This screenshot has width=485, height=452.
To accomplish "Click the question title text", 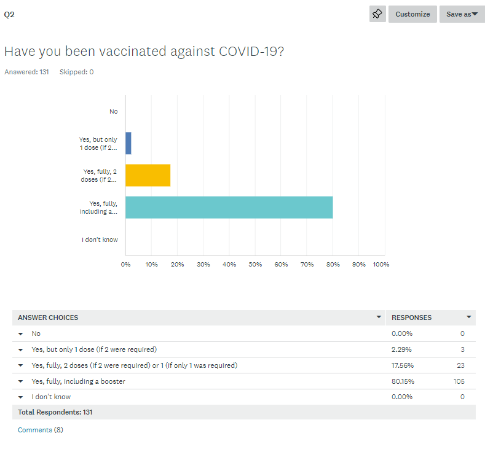I will (144, 52).
